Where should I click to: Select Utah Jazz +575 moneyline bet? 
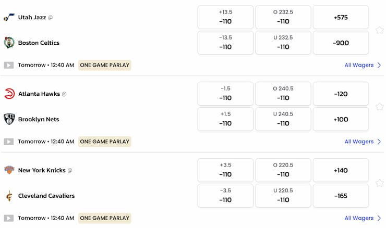click(341, 17)
